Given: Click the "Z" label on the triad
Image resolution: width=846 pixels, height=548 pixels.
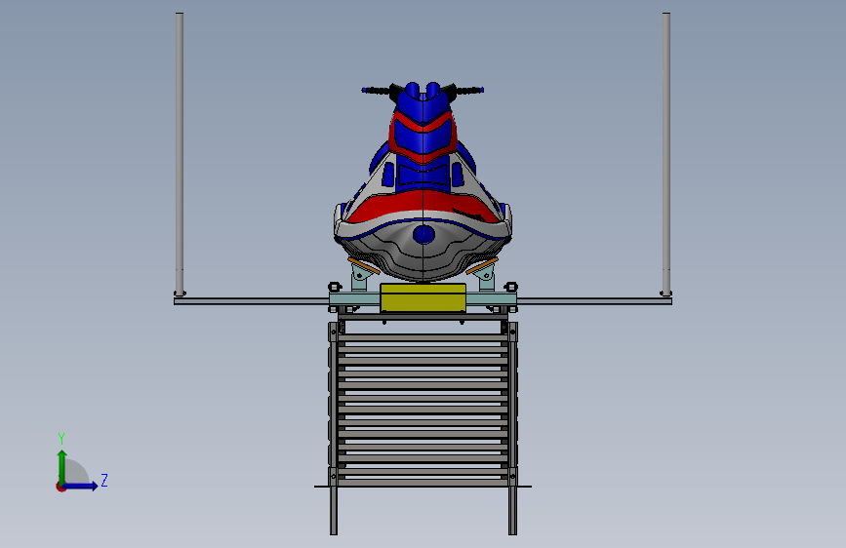Looking at the screenshot, I should click(104, 480).
